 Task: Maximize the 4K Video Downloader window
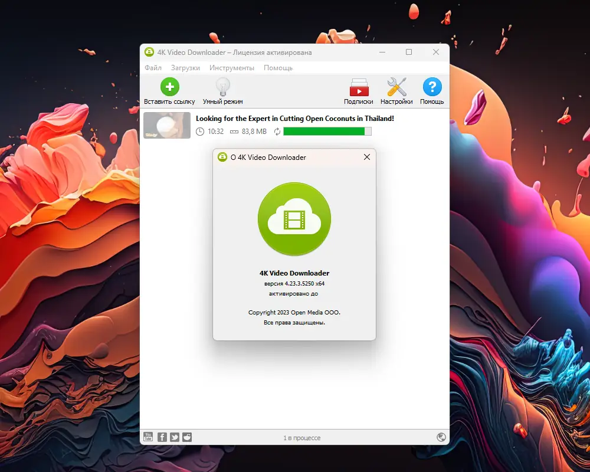[409, 52]
